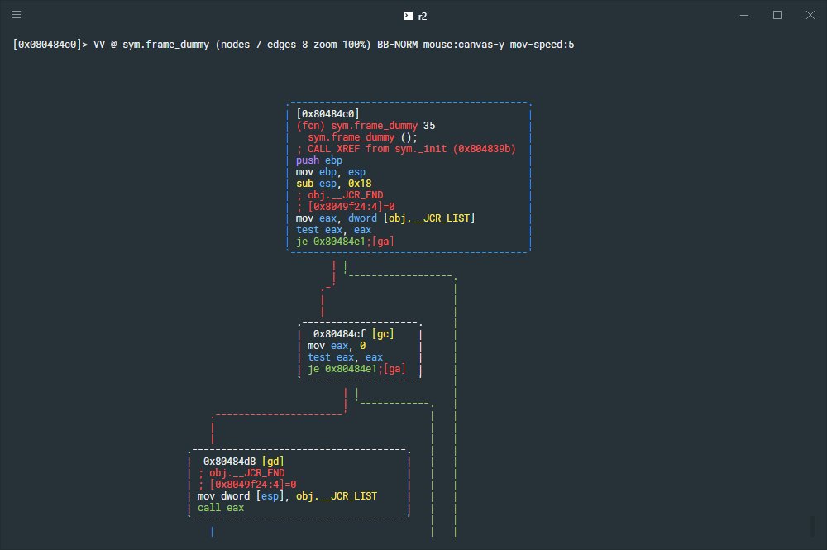Select node header '0x80484cf [gc]'
The image size is (827, 550).
[x=353, y=334]
